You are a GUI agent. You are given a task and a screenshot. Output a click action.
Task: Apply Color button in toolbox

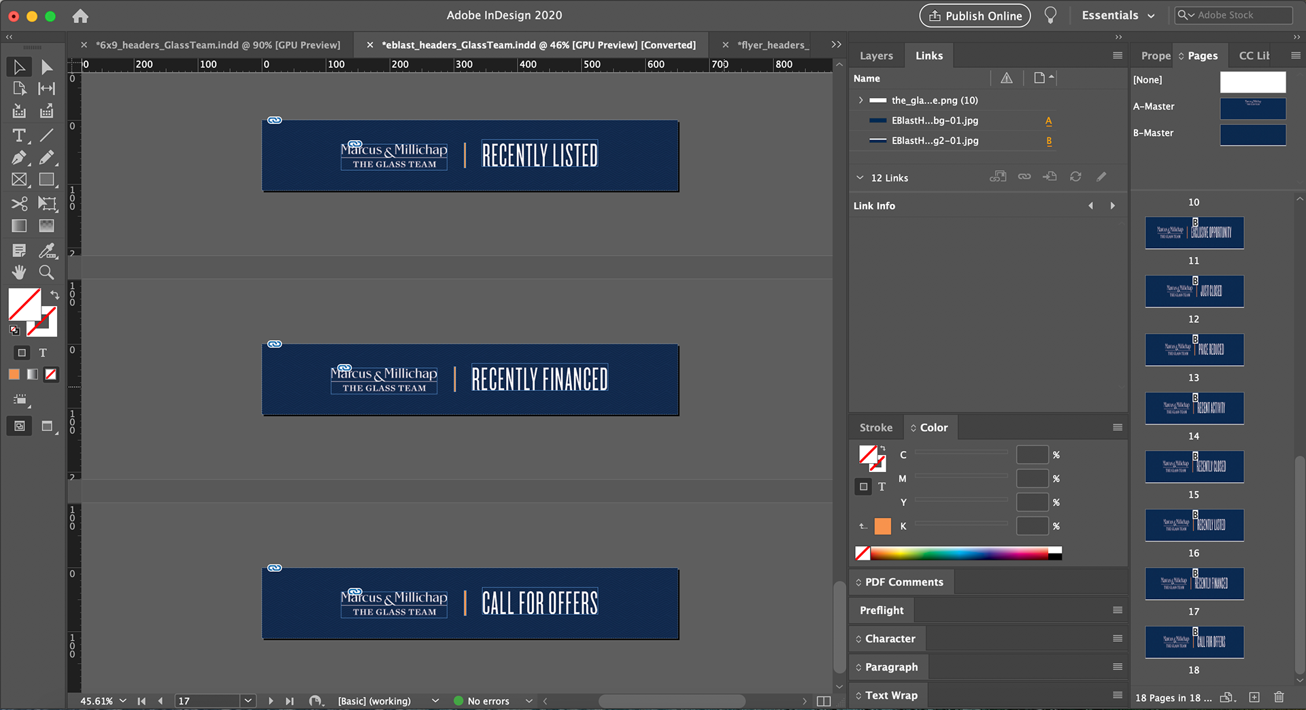(x=14, y=374)
